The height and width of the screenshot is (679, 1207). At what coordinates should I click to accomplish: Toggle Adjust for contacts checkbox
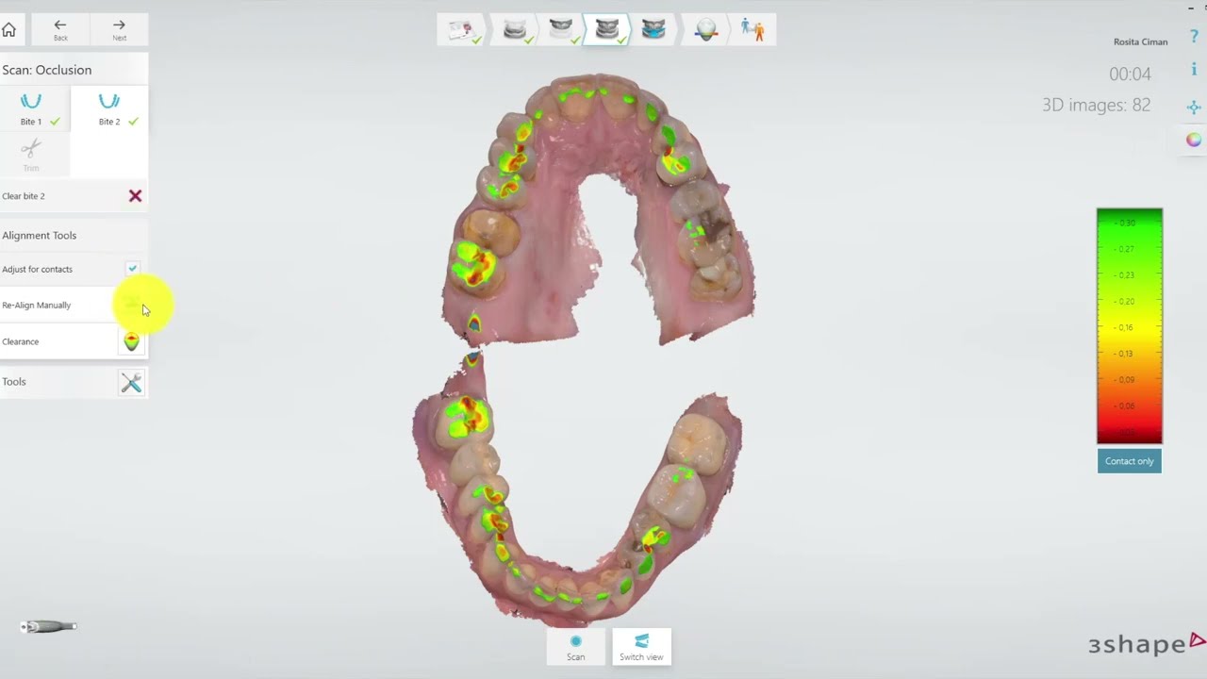pos(132,269)
